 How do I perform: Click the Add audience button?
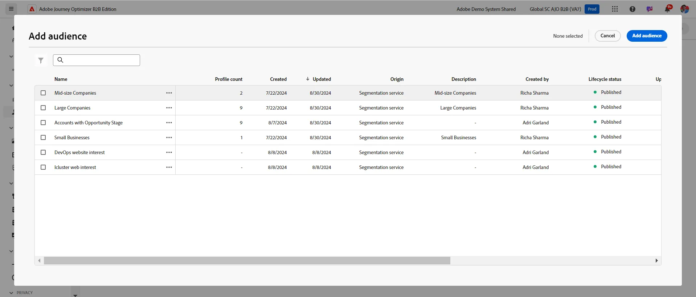tap(647, 36)
